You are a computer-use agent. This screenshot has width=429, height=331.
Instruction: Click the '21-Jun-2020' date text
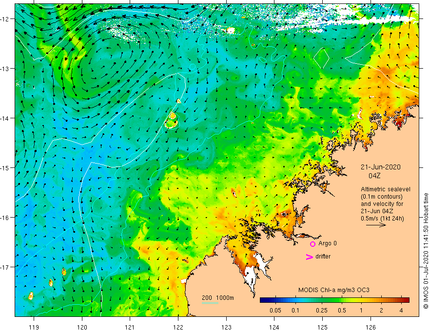coord(380,167)
